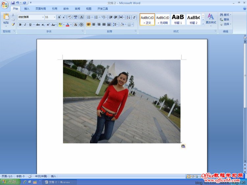Increase paragraph indent

click(115, 17)
